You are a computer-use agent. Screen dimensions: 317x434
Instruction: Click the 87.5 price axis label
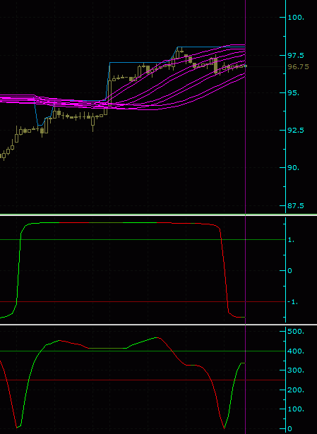coord(296,206)
